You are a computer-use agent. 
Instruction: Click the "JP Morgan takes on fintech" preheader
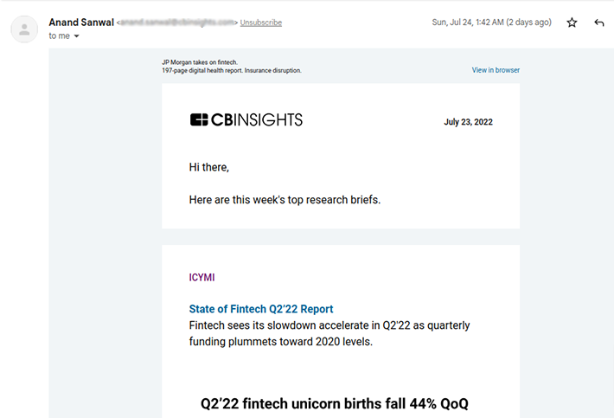pos(200,62)
